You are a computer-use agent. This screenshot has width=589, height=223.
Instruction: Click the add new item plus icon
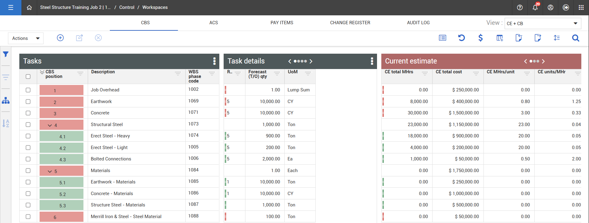click(60, 38)
